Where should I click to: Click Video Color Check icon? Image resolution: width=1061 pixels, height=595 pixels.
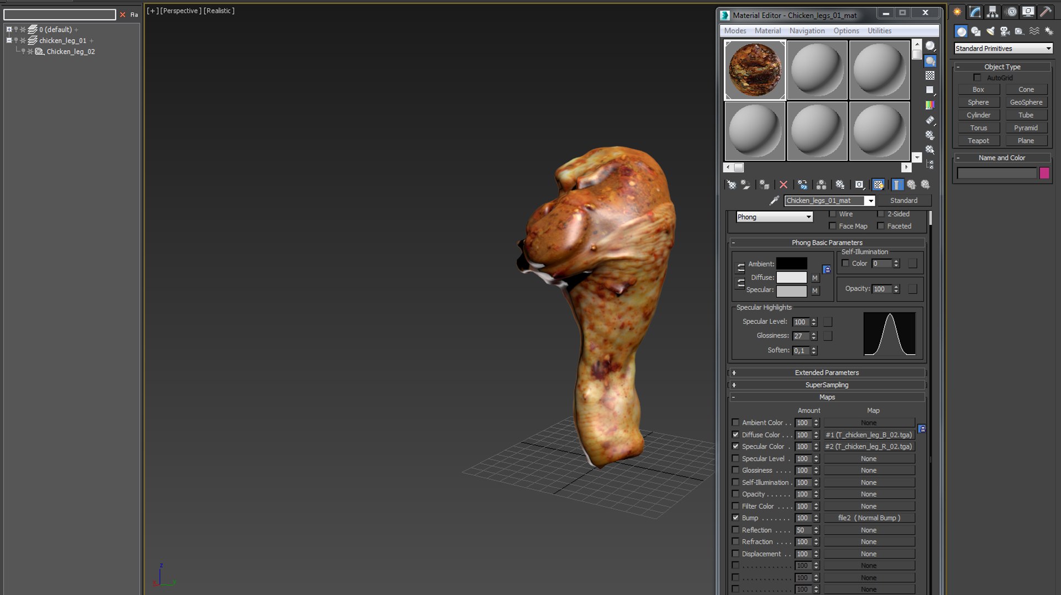pyautogui.click(x=931, y=105)
